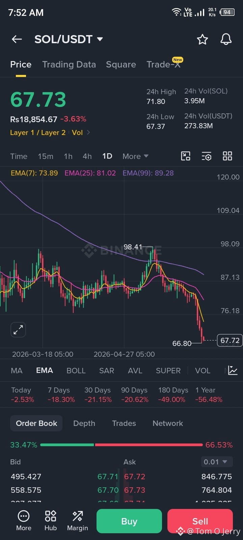Select the Network tab

(168, 423)
